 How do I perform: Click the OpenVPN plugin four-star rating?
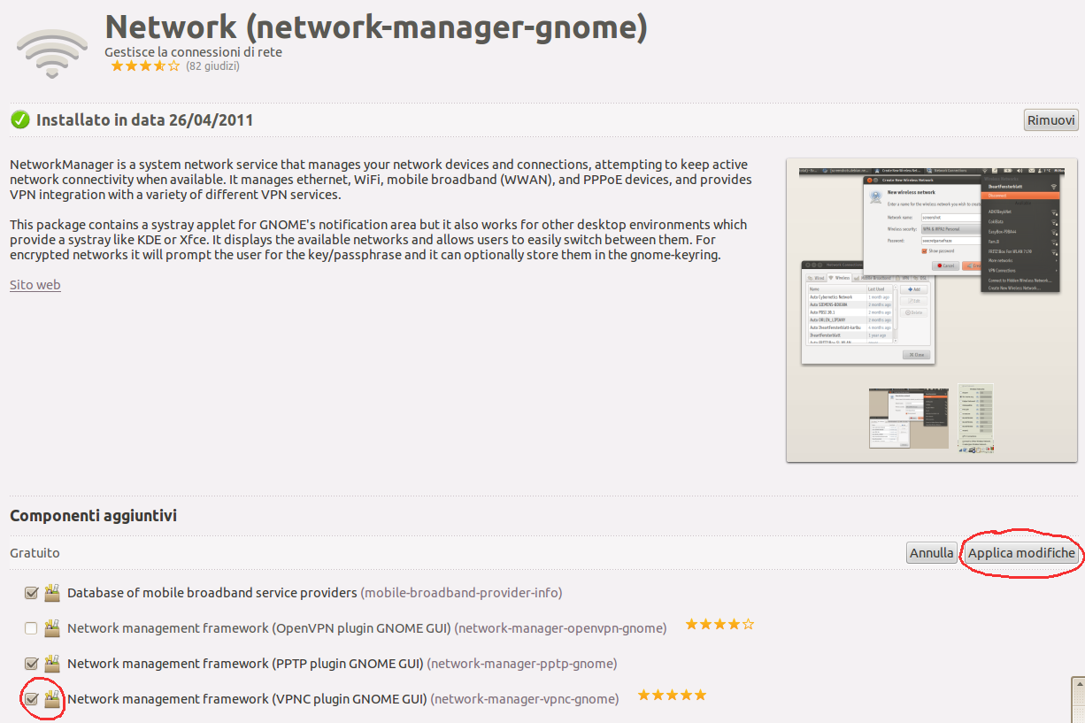click(719, 625)
